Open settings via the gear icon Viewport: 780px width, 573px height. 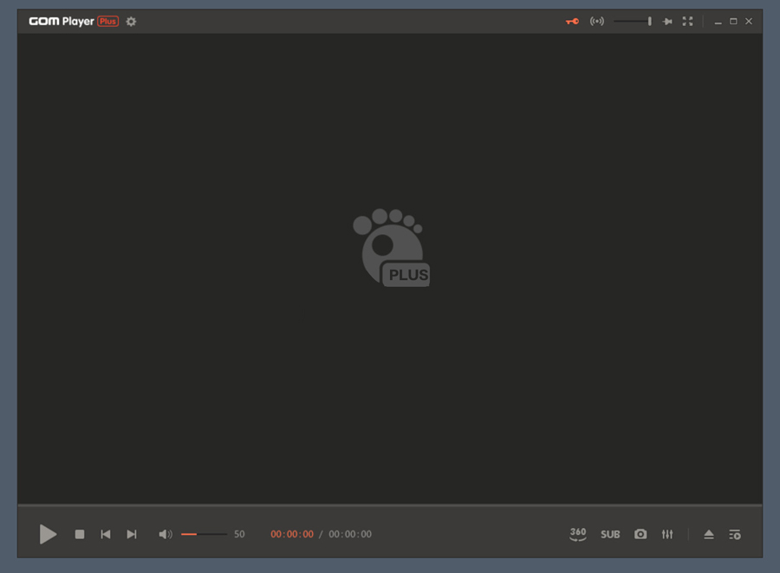(x=131, y=22)
